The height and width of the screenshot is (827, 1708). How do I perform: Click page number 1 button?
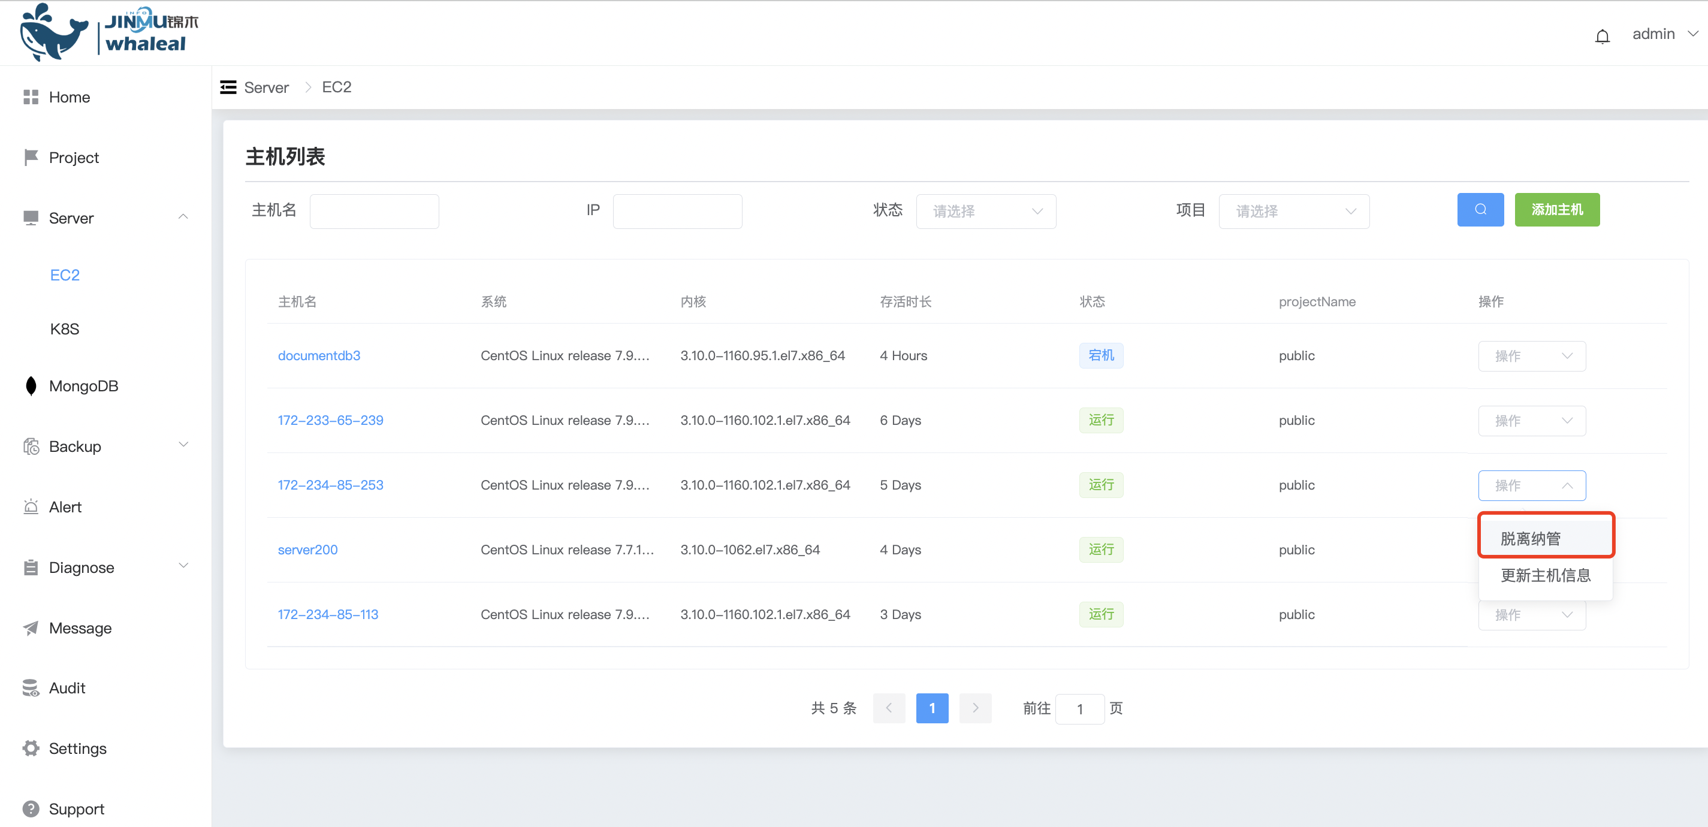point(931,708)
